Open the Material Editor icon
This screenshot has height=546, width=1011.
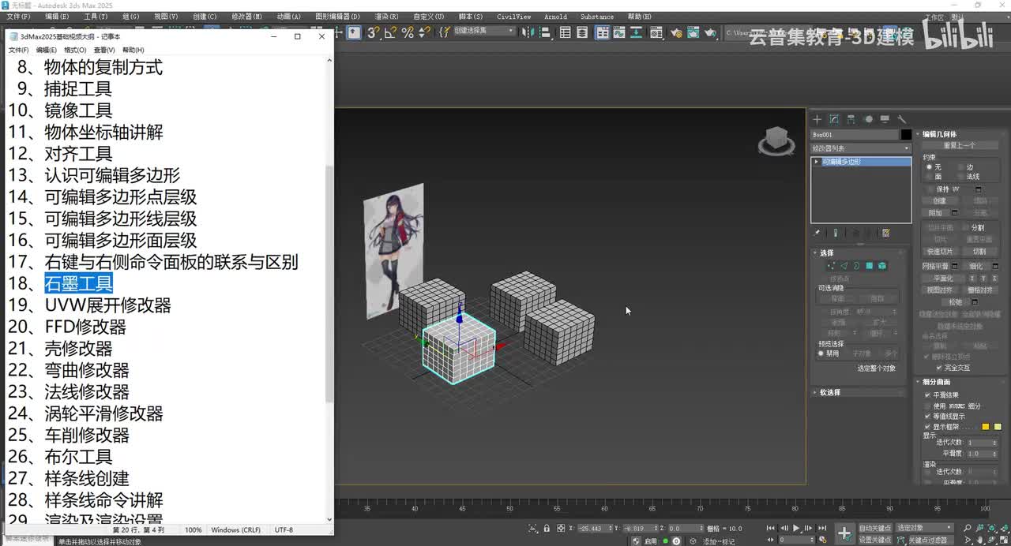pyautogui.click(x=656, y=32)
